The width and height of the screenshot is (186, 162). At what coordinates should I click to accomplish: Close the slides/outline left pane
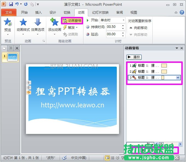(17, 48)
